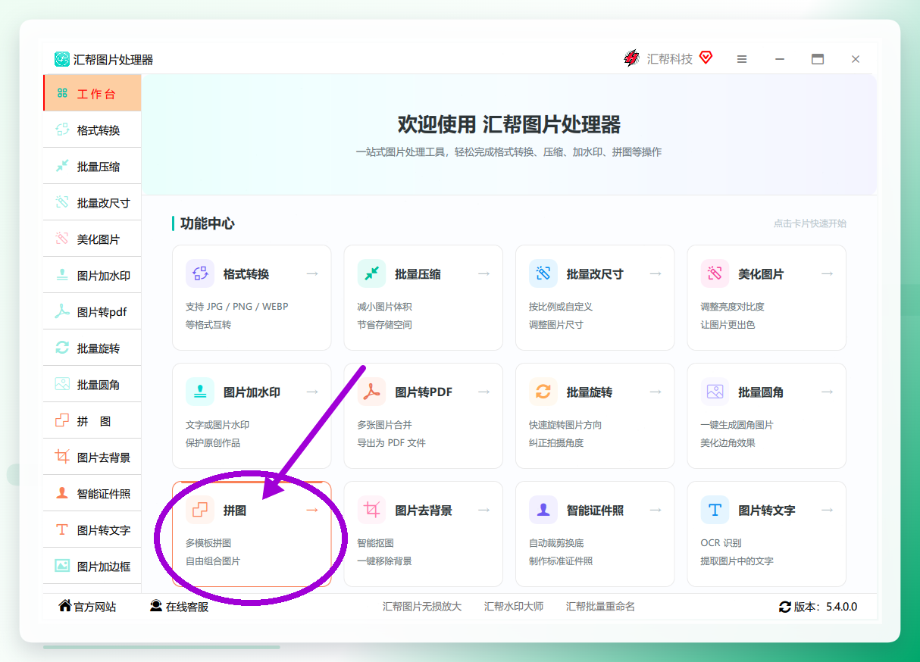Click the 功能中心 heading
This screenshot has width=920, height=662.
pyautogui.click(x=207, y=223)
